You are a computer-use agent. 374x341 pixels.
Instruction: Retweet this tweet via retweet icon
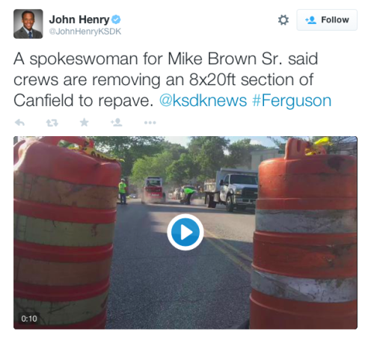(52, 123)
